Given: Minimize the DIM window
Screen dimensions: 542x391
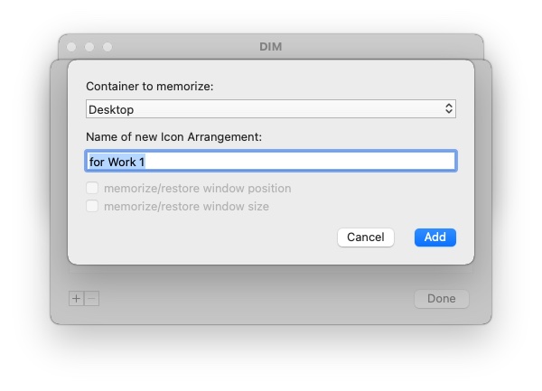Looking at the screenshot, I should coord(89,47).
